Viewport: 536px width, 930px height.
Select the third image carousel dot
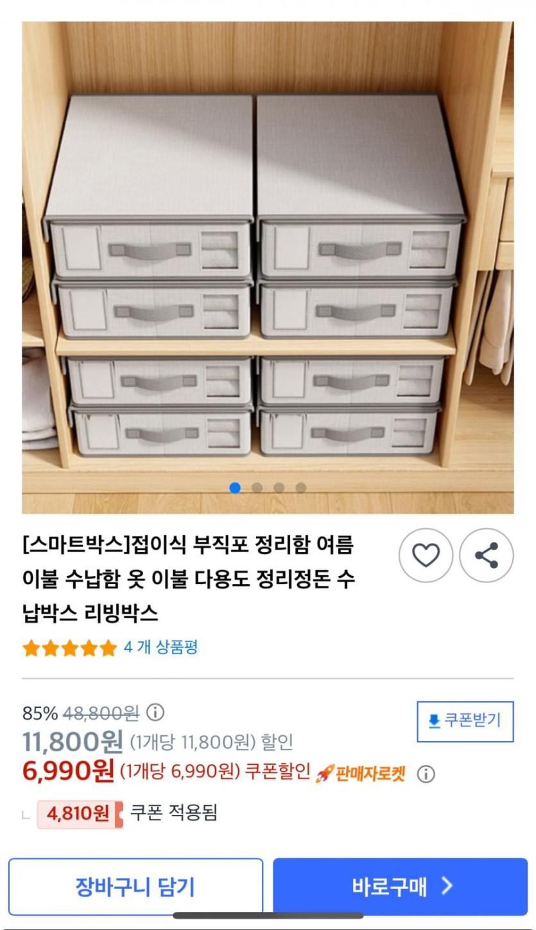click(279, 488)
